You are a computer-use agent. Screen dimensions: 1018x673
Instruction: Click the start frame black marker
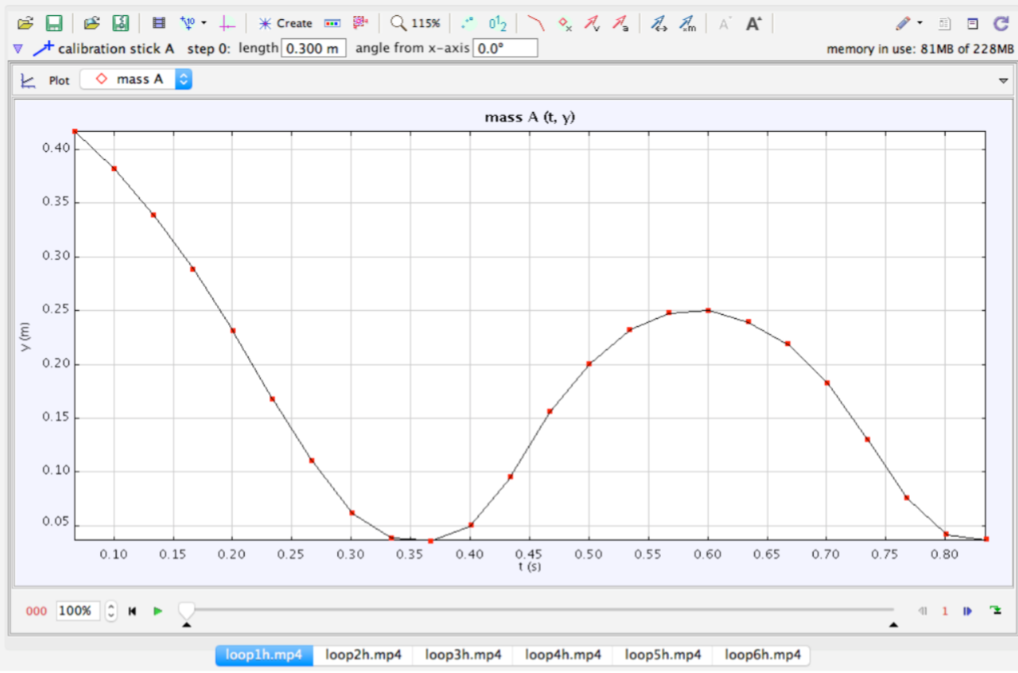(x=186, y=626)
